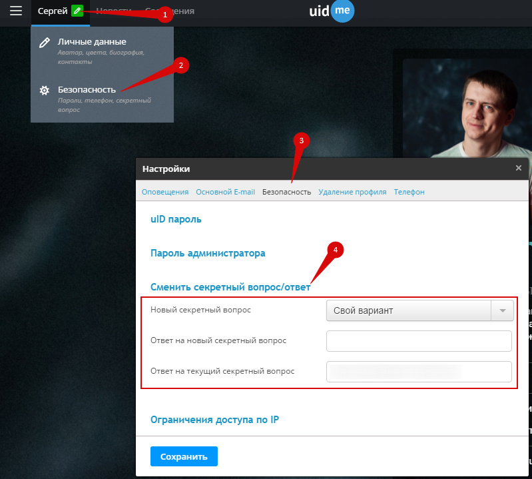The height and width of the screenshot is (479, 532).
Task: Open the Свой вариант question dropdown
Action: point(419,310)
